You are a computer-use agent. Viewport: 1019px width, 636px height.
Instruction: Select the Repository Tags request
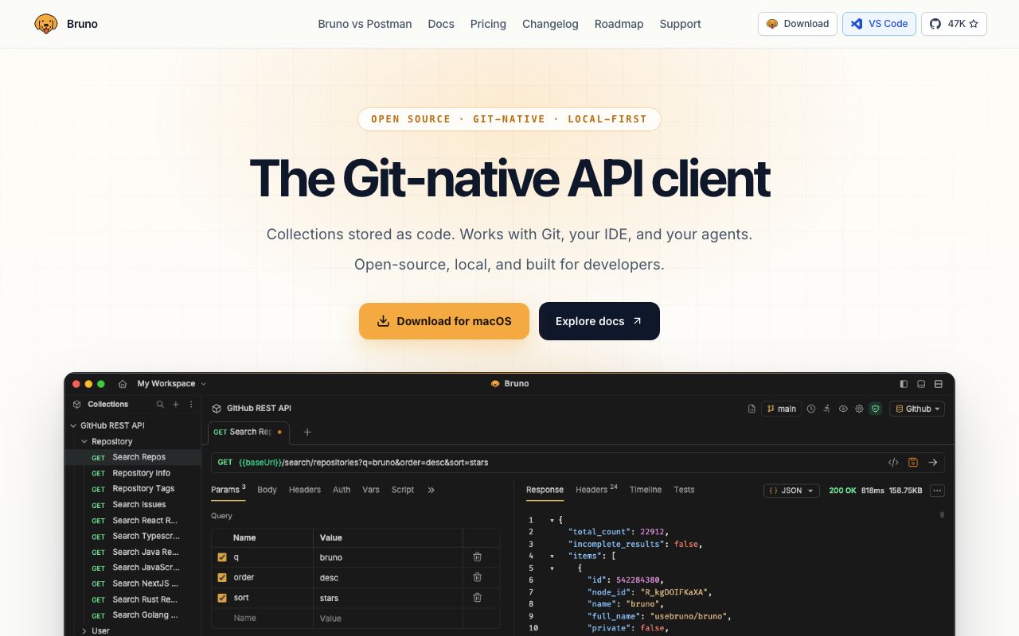coord(133,489)
